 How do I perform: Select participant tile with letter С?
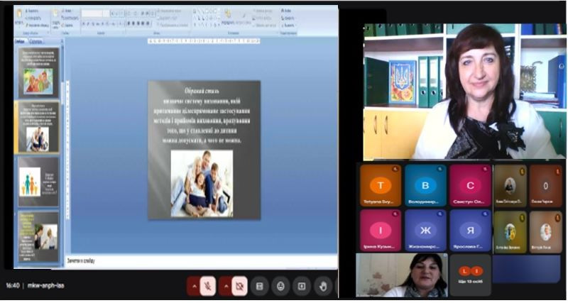pyautogui.click(x=470, y=186)
